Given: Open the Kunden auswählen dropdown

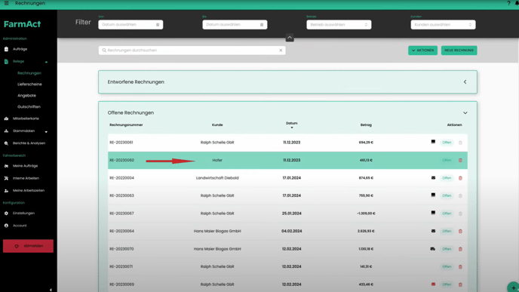Looking at the screenshot, I should pos(443,24).
